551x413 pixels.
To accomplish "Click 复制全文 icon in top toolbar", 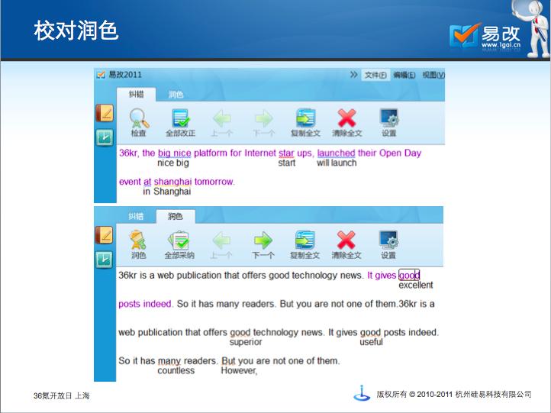I will click(306, 118).
